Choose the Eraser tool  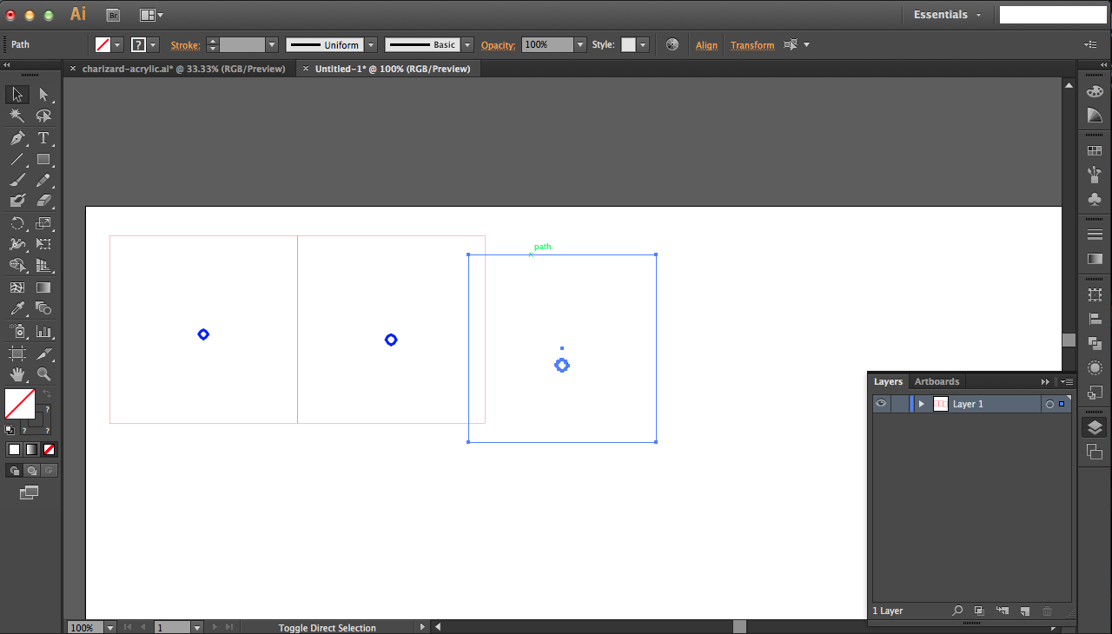(x=43, y=201)
